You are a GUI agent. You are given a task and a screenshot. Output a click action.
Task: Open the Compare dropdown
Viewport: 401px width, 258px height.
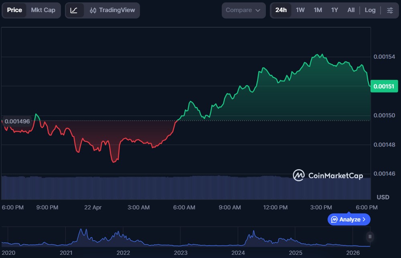239,10
